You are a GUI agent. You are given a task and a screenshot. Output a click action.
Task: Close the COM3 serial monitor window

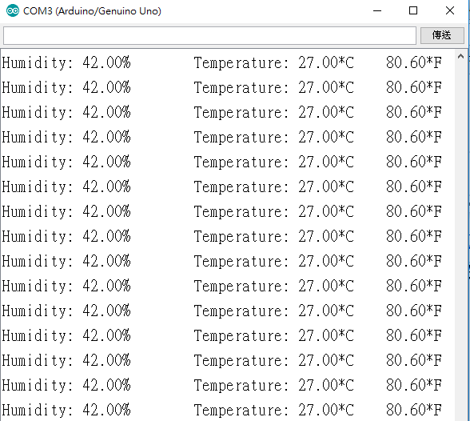tap(449, 10)
